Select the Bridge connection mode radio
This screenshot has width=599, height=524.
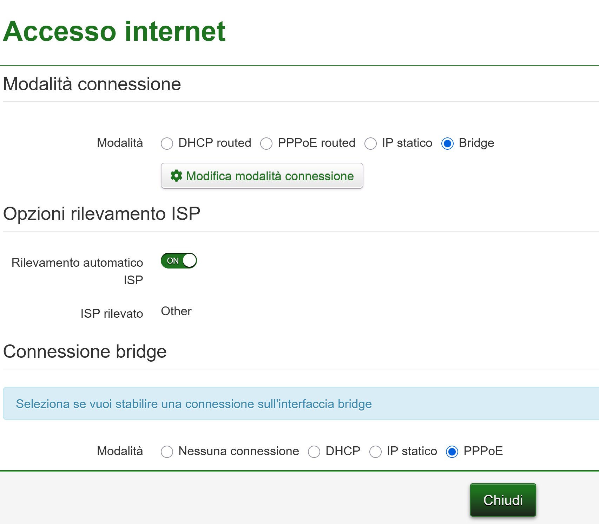(447, 143)
